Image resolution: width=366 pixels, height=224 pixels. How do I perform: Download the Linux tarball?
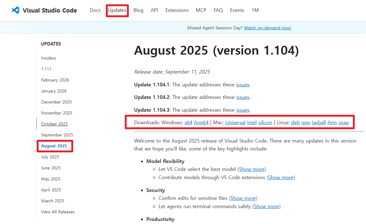point(319,123)
